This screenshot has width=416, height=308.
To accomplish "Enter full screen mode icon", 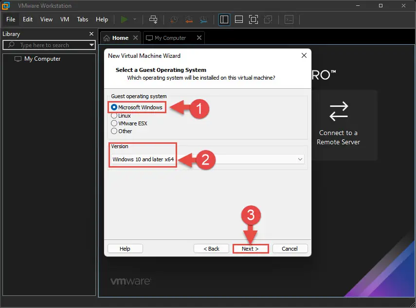I will (253, 19).
